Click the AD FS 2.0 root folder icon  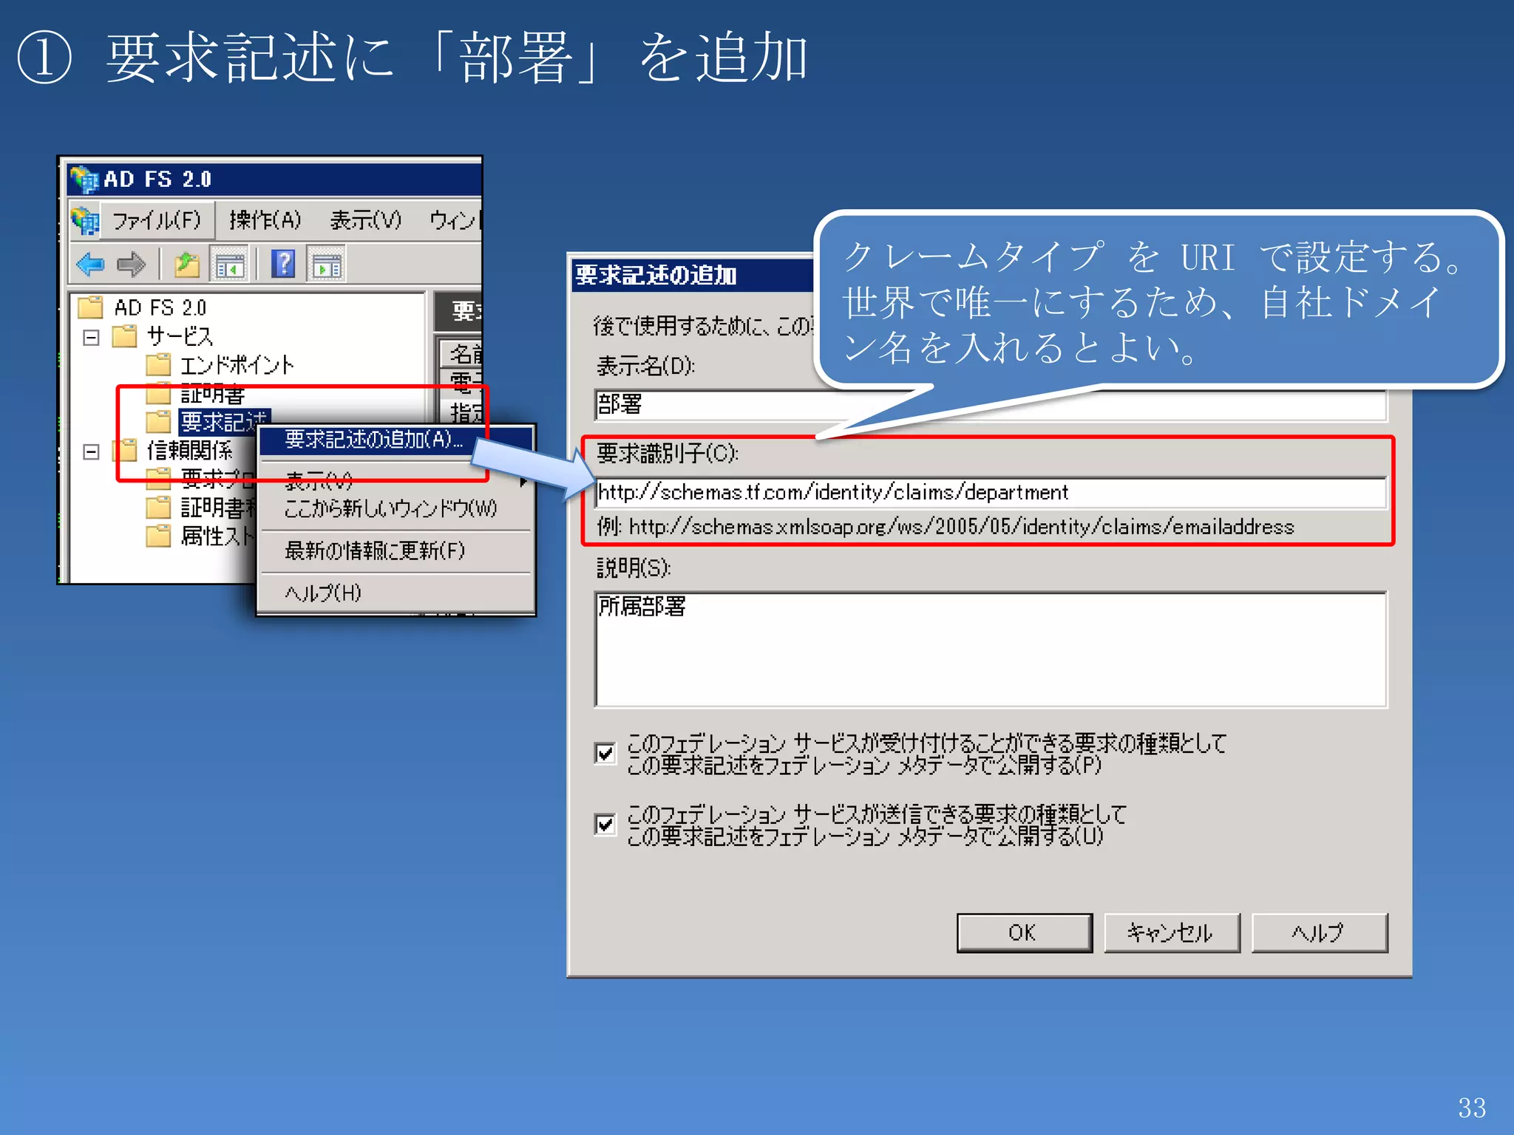[x=90, y=307]
